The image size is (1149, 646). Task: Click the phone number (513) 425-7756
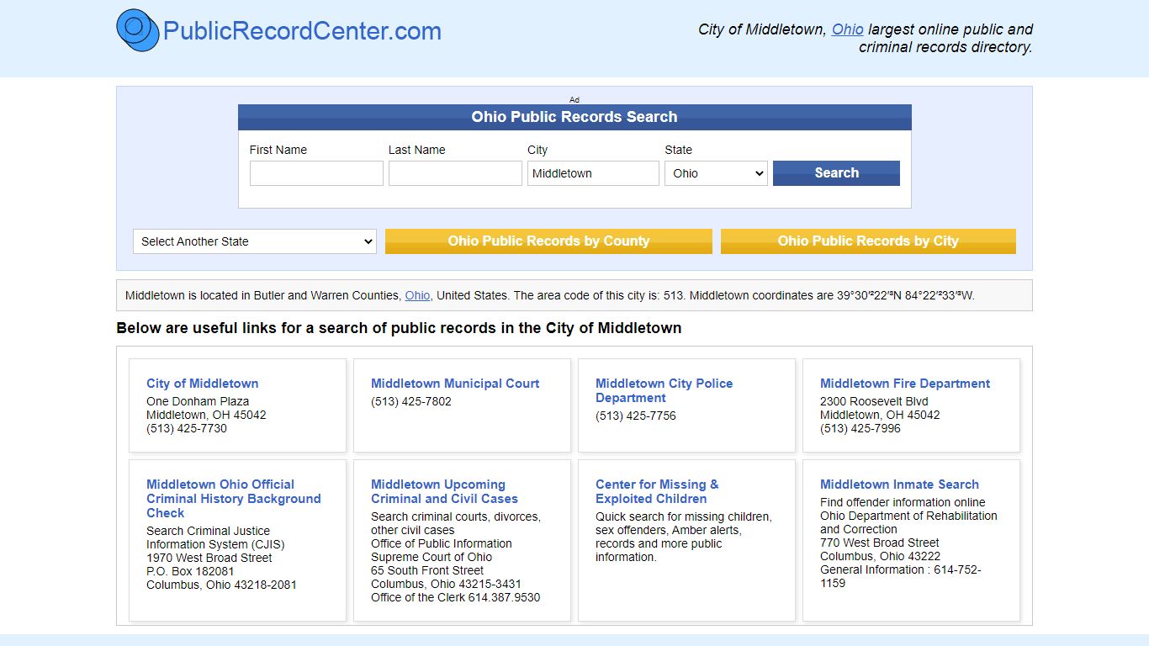pos(636,416)
